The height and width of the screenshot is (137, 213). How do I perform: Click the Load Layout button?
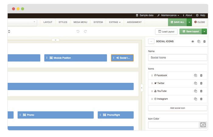(x=166, y=31)
